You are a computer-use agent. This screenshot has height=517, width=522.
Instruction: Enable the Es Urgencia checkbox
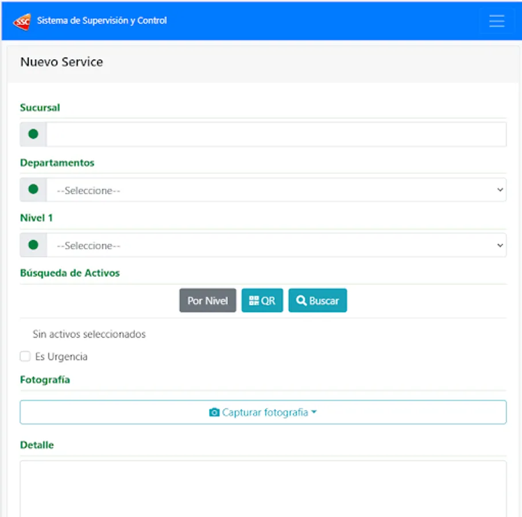(x=25, y=357)
